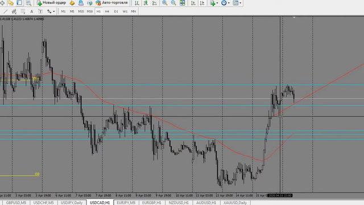364x205 pixels.
Task: Zoom in on the chart
Action: [164, 3]
